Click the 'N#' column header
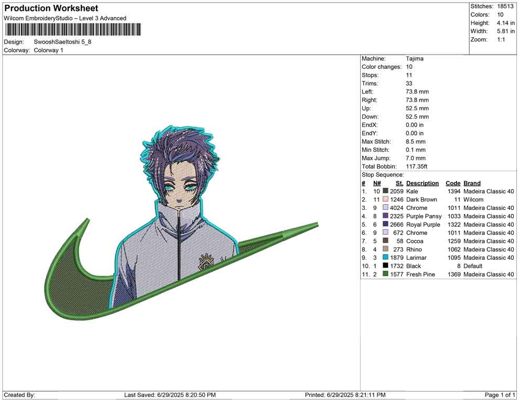 click(x=377, y=183)
